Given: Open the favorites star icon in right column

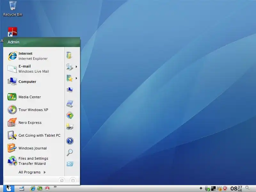Looking at the screenshot, I should click(x=69, y=78).
